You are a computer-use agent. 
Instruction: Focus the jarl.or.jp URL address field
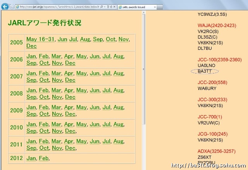coord(60,7)
